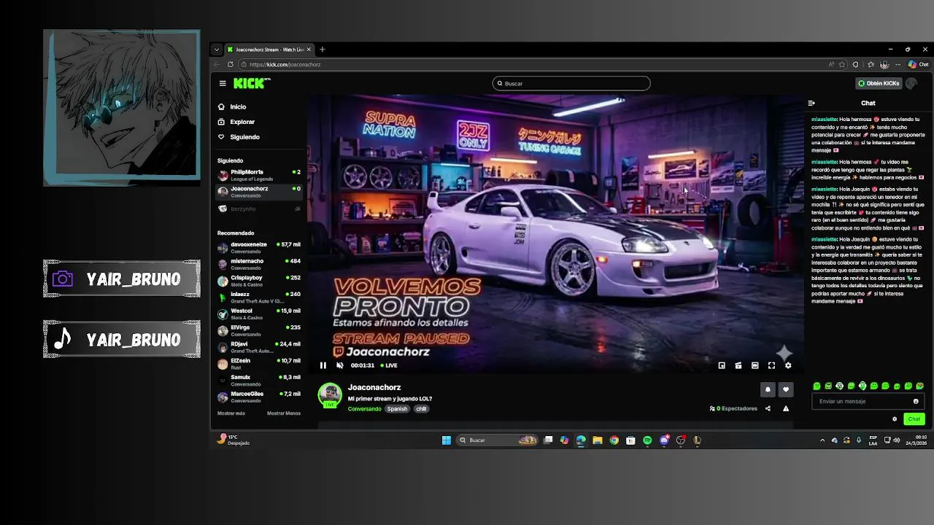Open File Explorer from taskbar
This screenshot has width=934, height=525.
[x=597, y=440]
